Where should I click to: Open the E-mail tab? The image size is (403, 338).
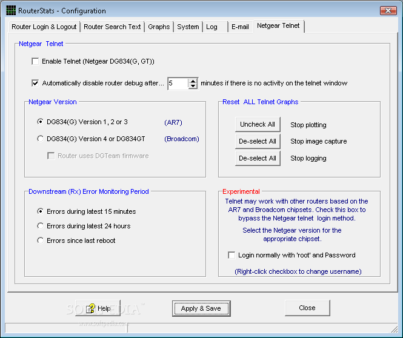[241, 27]
